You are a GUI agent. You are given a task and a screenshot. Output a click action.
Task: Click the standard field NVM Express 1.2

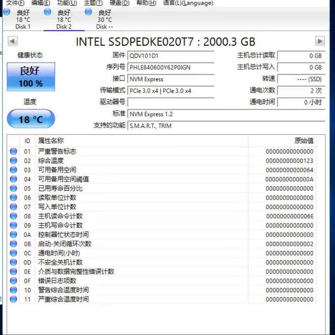[226, 114]
